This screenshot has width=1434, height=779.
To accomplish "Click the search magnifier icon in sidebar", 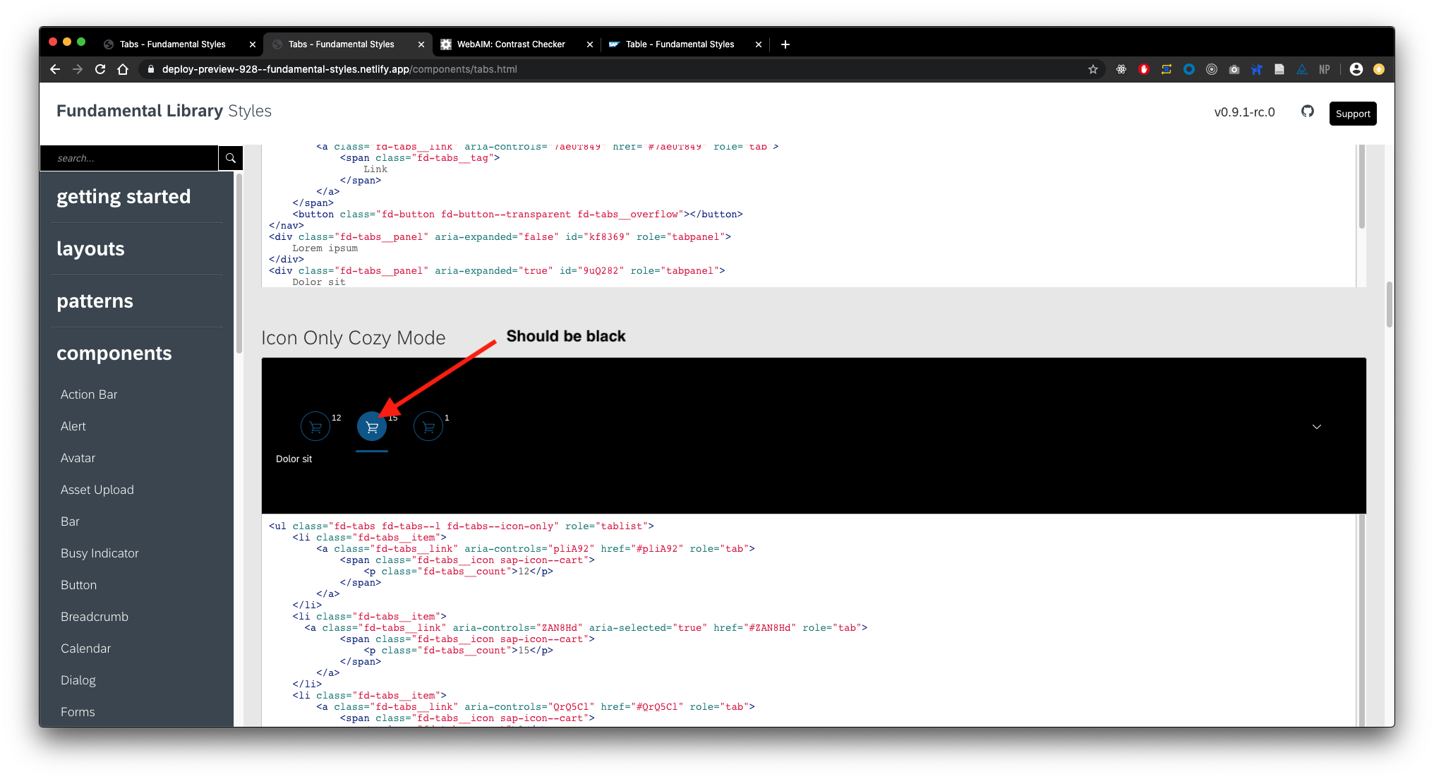I will pos(231,157).
